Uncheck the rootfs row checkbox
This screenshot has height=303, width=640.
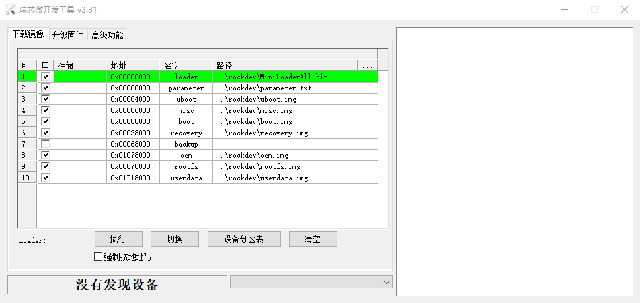pos(46,166)
